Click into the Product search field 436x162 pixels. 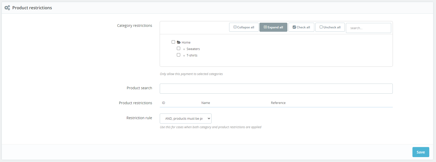276,88
